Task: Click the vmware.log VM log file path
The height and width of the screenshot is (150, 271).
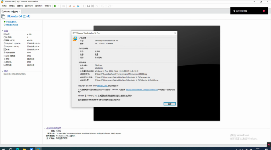Action: click(x=122, y=77)
